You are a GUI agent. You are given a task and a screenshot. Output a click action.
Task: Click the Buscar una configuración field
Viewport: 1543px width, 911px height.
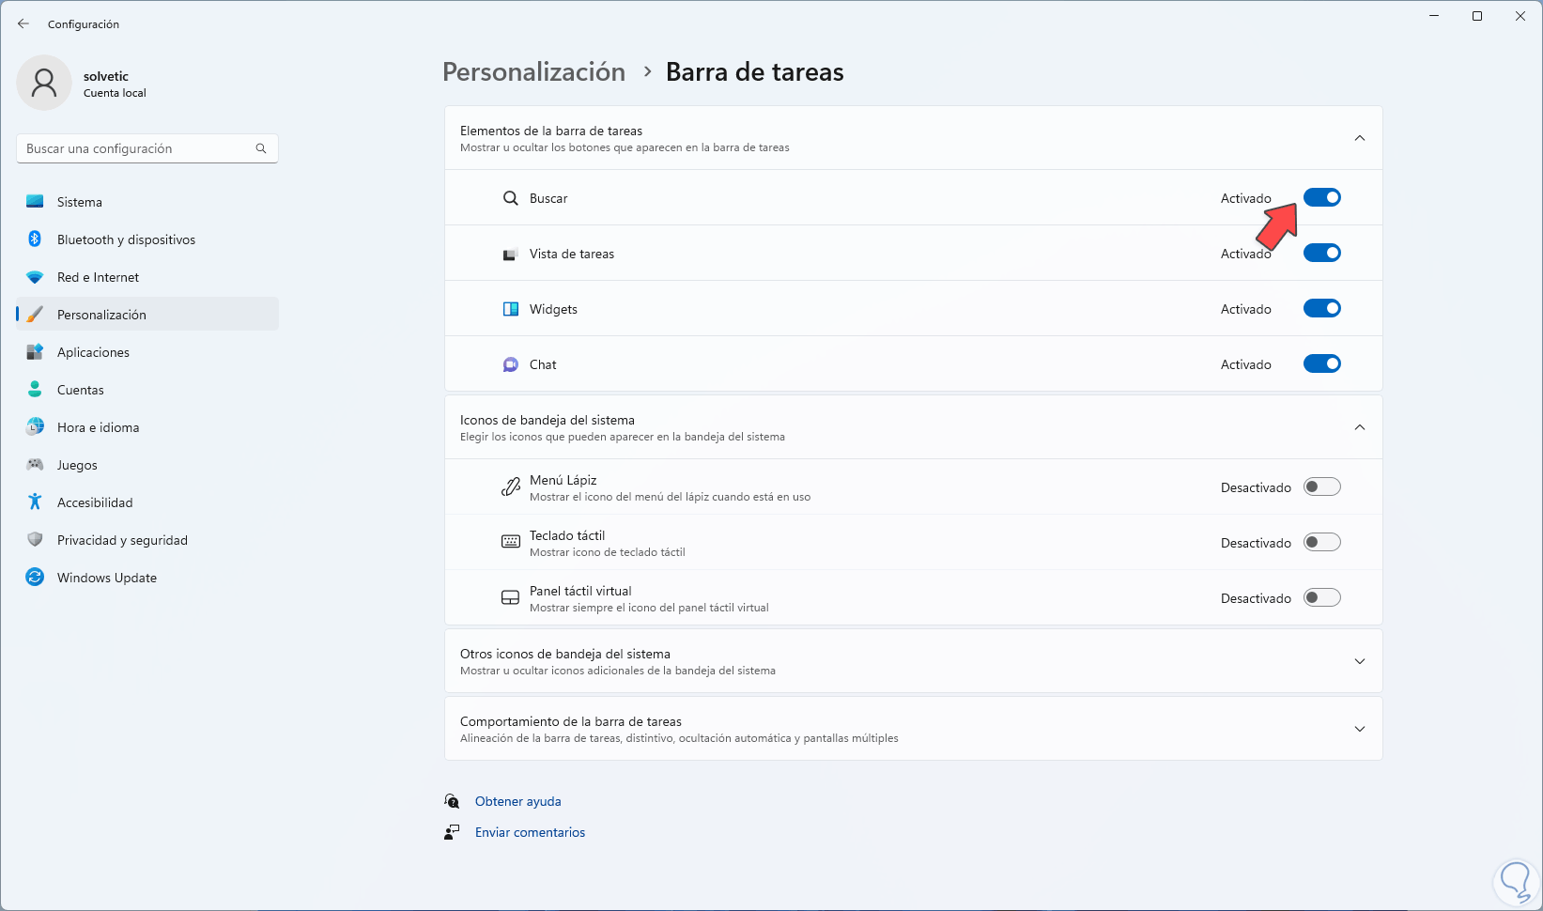136,148
